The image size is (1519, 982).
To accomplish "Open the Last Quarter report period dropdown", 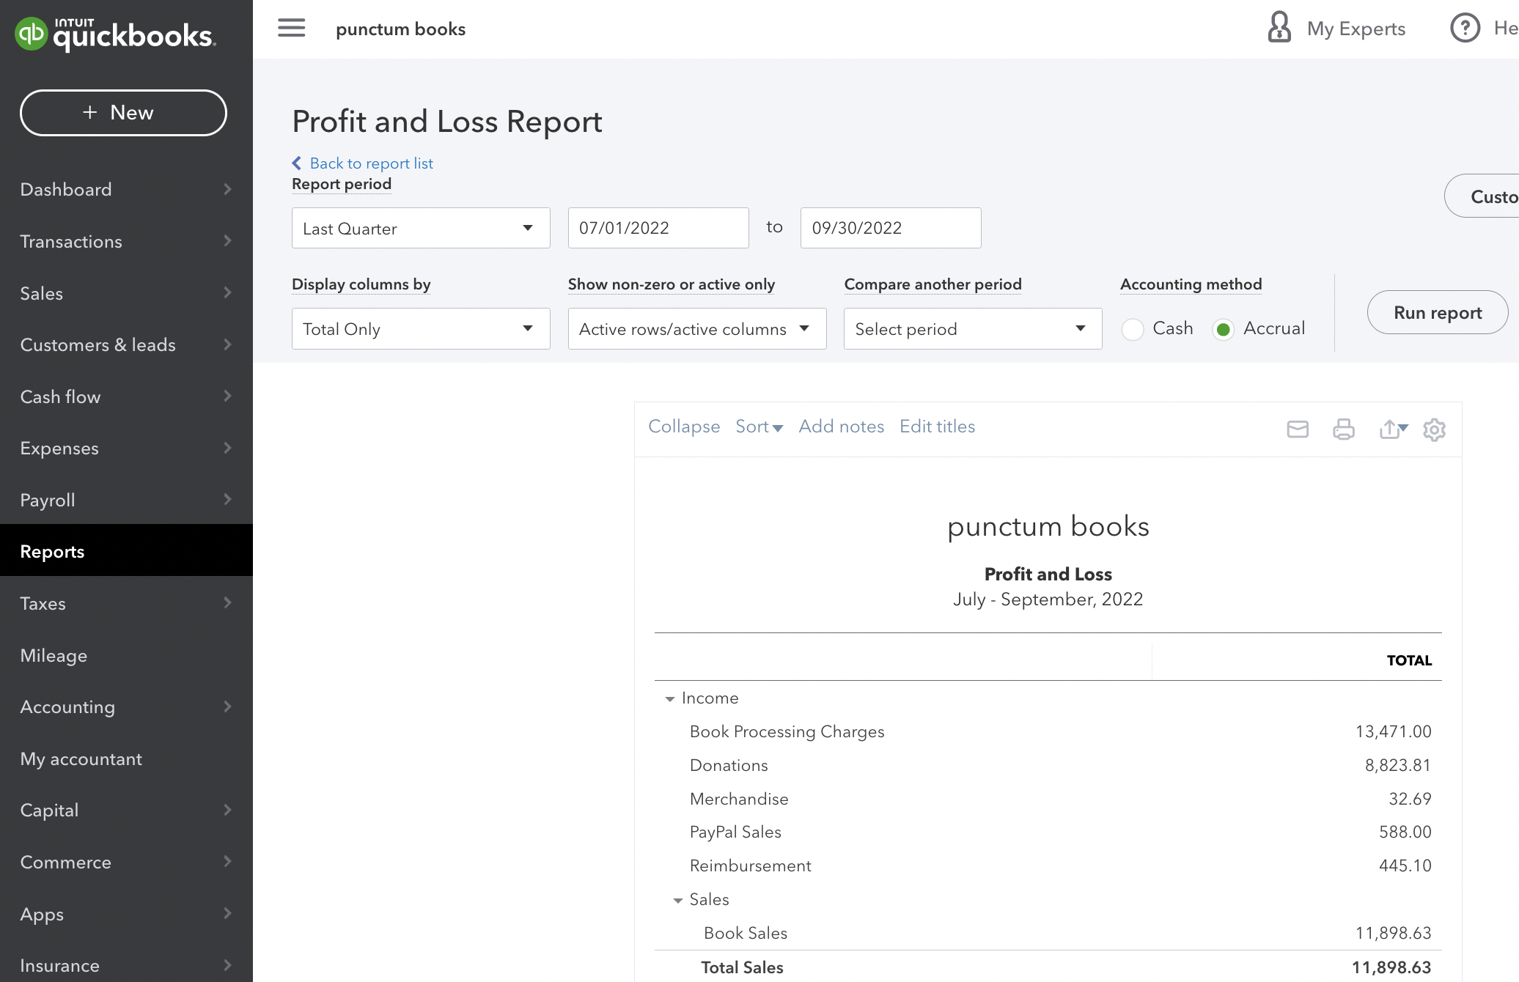I will (x=420, y=228).
